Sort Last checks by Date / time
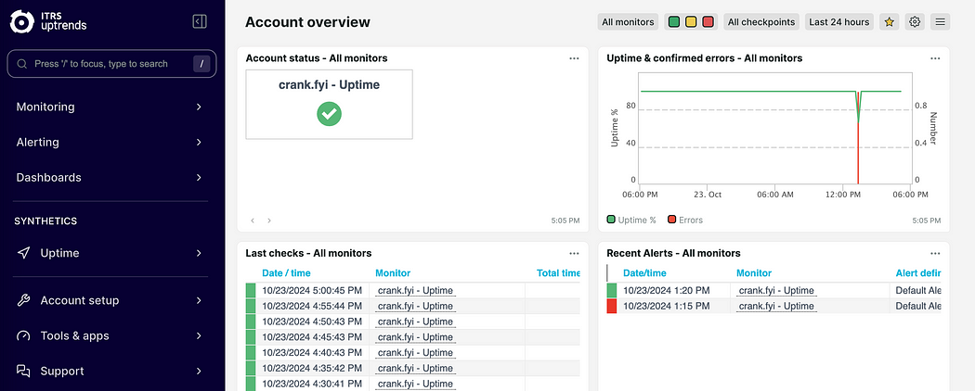The height and width of the screenshot is (391, 975). click(x=286, y=273)
